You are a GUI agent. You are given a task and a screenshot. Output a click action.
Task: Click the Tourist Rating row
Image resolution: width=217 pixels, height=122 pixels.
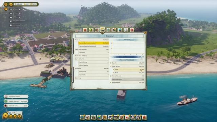(x=94, y=62)
